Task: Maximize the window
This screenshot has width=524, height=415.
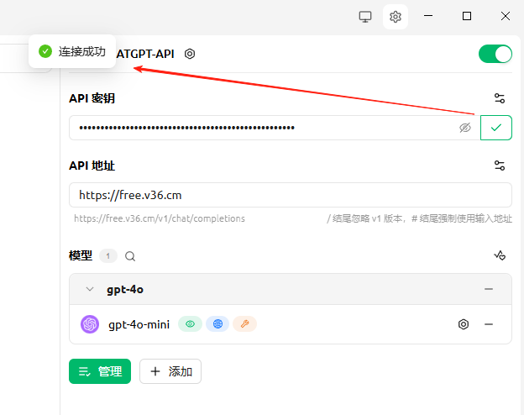Action: coord(467,16)
